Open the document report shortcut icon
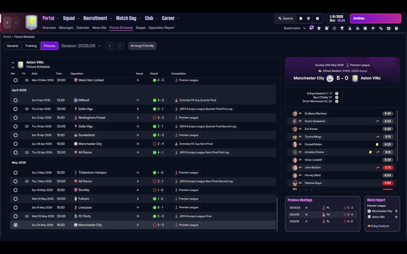The image size is (407, 254). [x=365, y=28]
